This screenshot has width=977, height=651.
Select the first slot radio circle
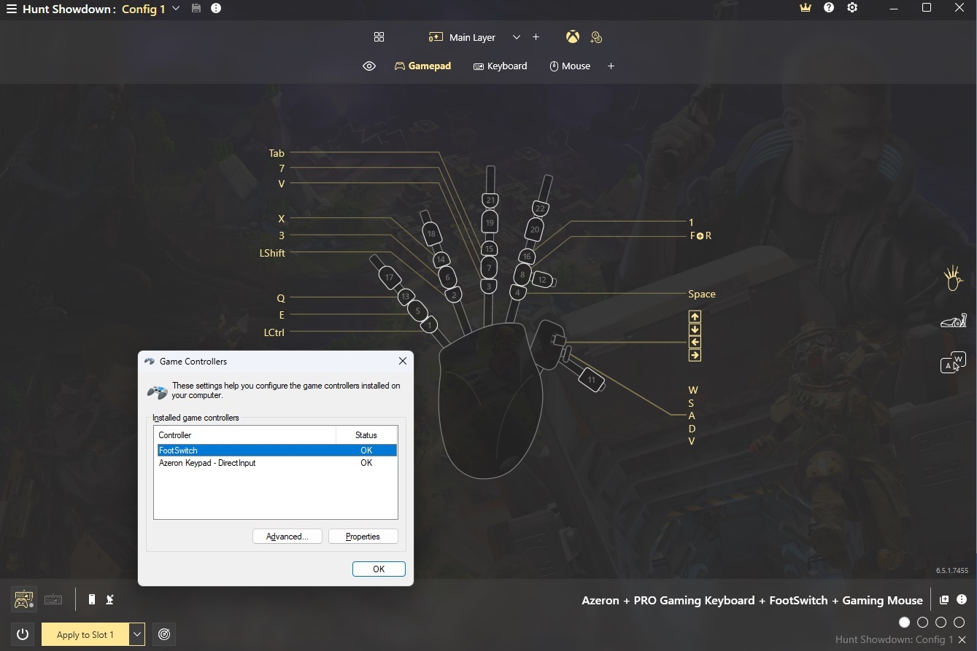[905, 623]
